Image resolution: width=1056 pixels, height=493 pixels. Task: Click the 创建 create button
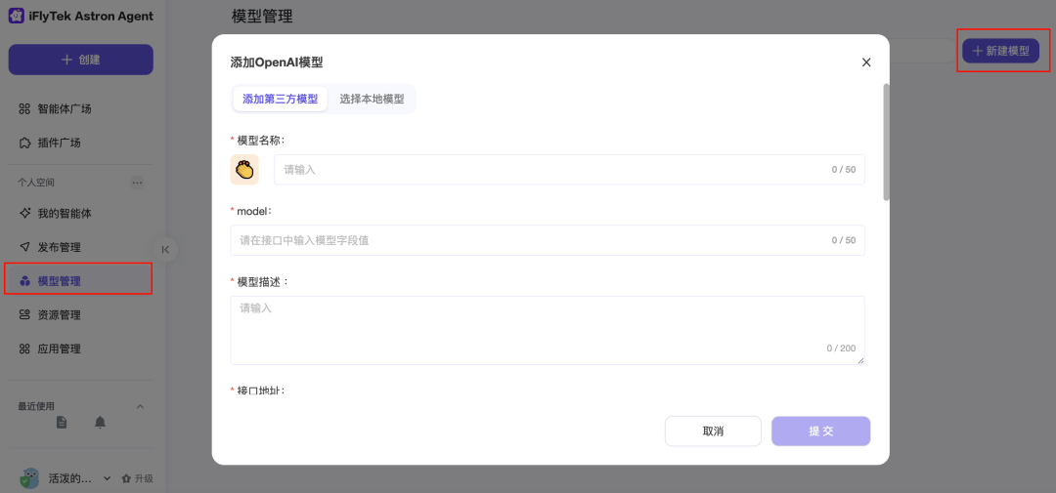point(81,60)
